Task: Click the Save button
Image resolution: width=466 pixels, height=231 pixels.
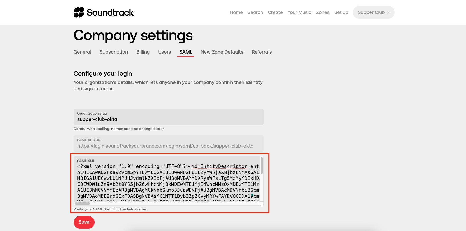Action: [84, 222]
